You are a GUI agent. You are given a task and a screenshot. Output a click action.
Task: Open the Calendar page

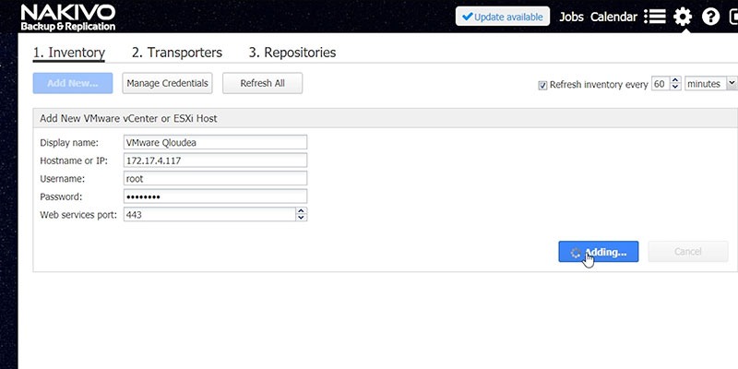[x=613, y=17]
